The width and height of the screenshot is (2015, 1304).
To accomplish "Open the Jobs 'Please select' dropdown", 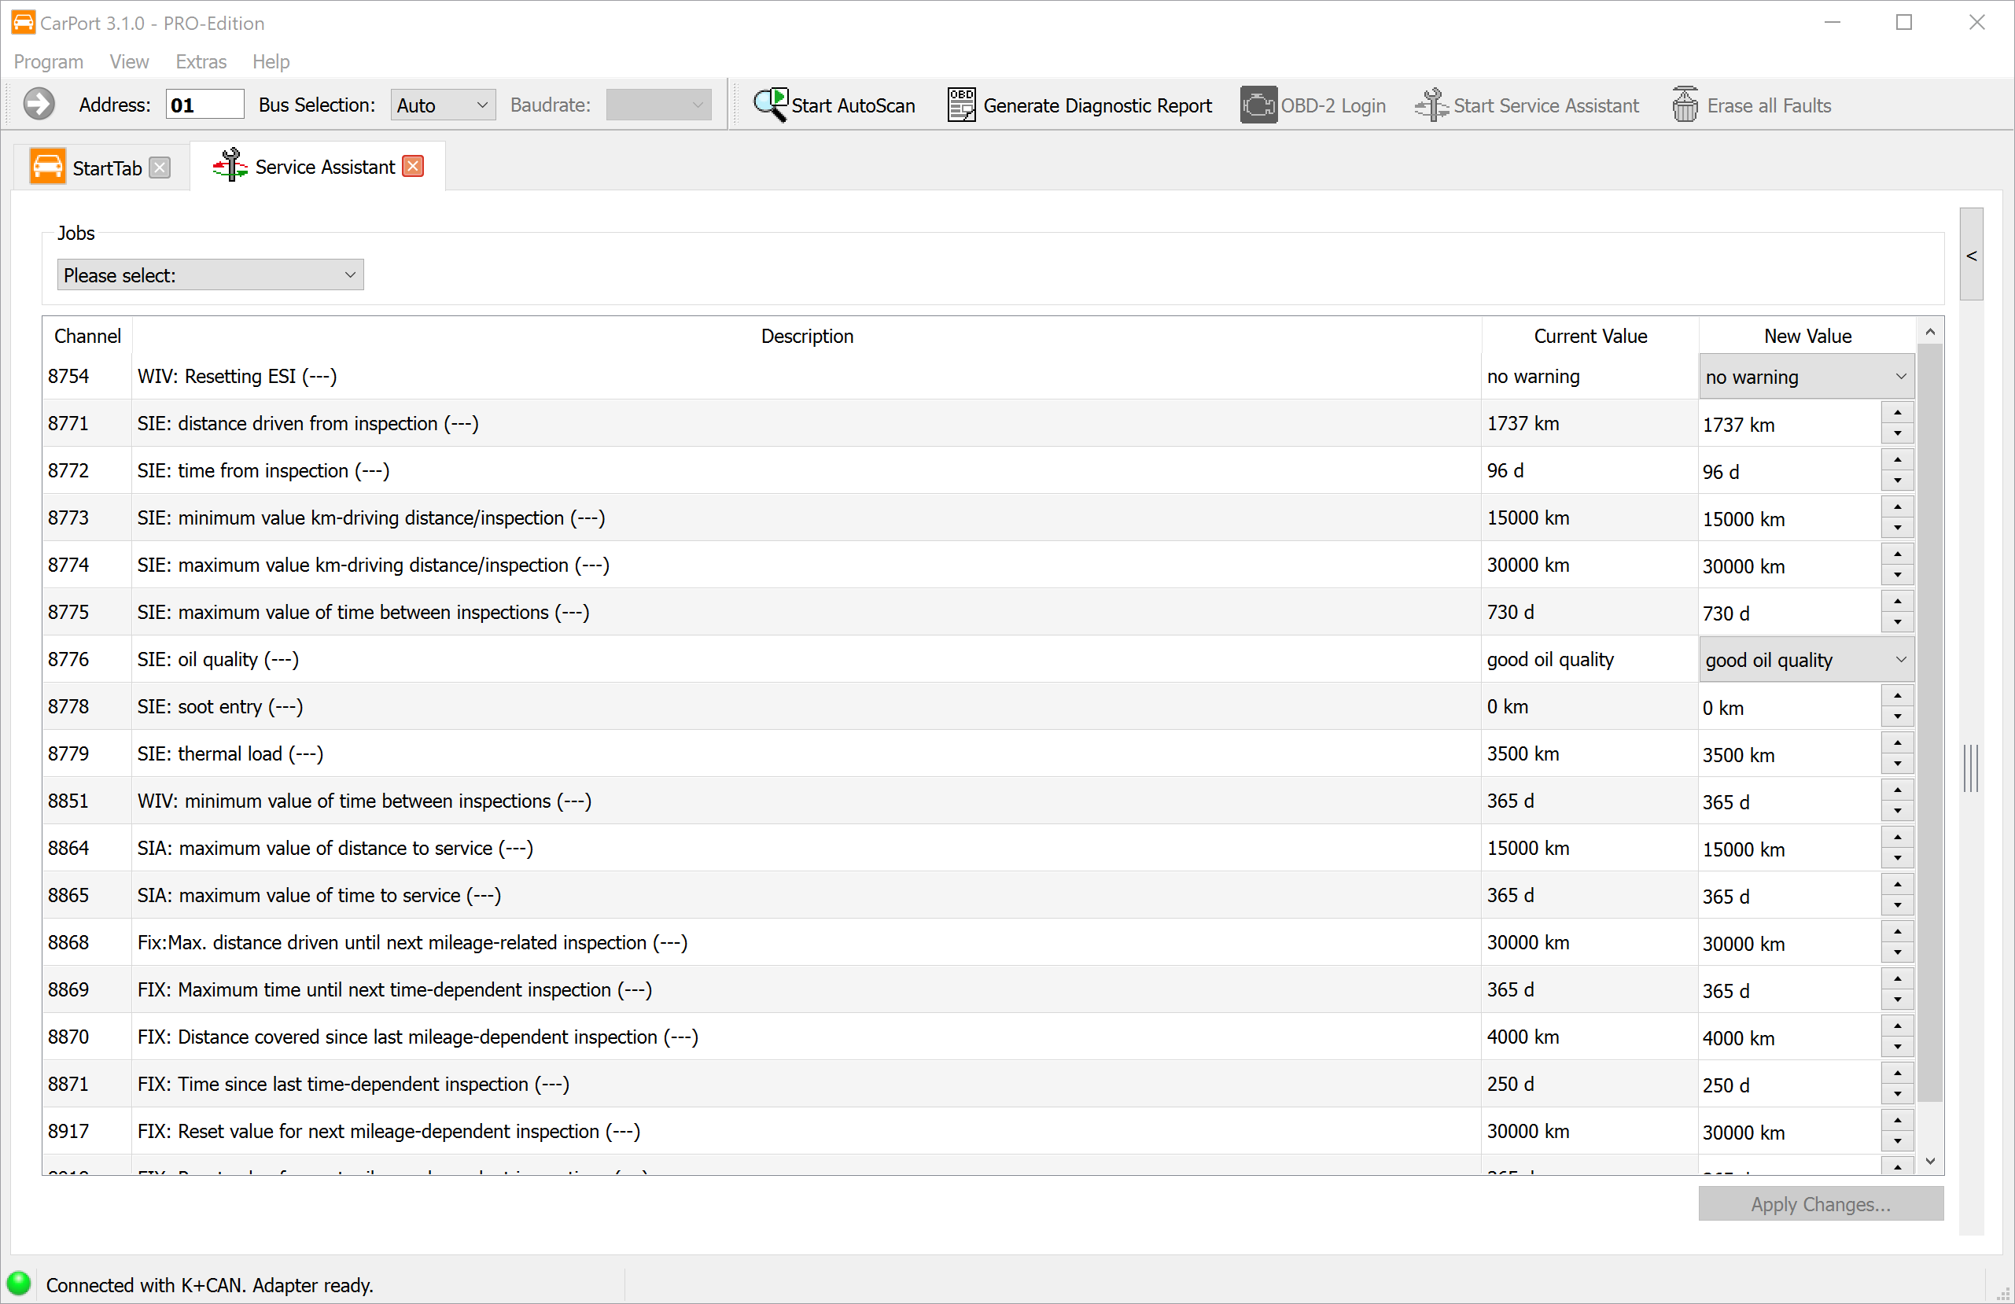I will pyautogui.click(x=210, y=275).
